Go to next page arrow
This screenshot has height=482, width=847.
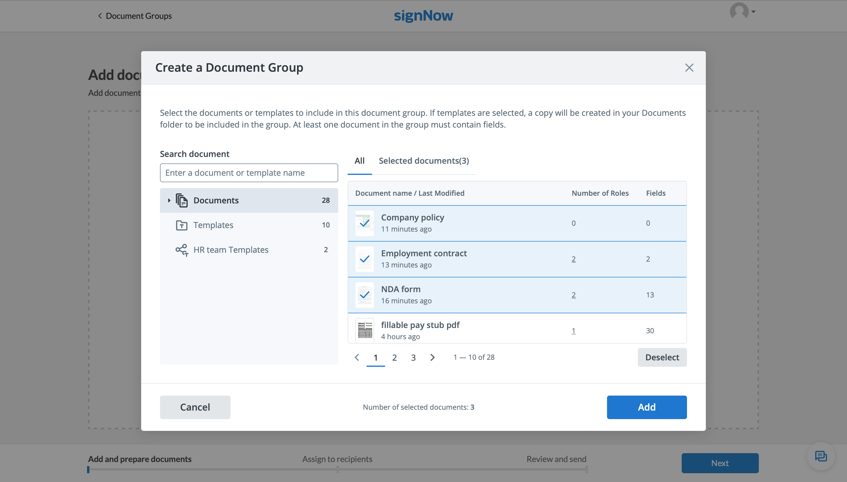pyautogui.click(x=432, y=357)
